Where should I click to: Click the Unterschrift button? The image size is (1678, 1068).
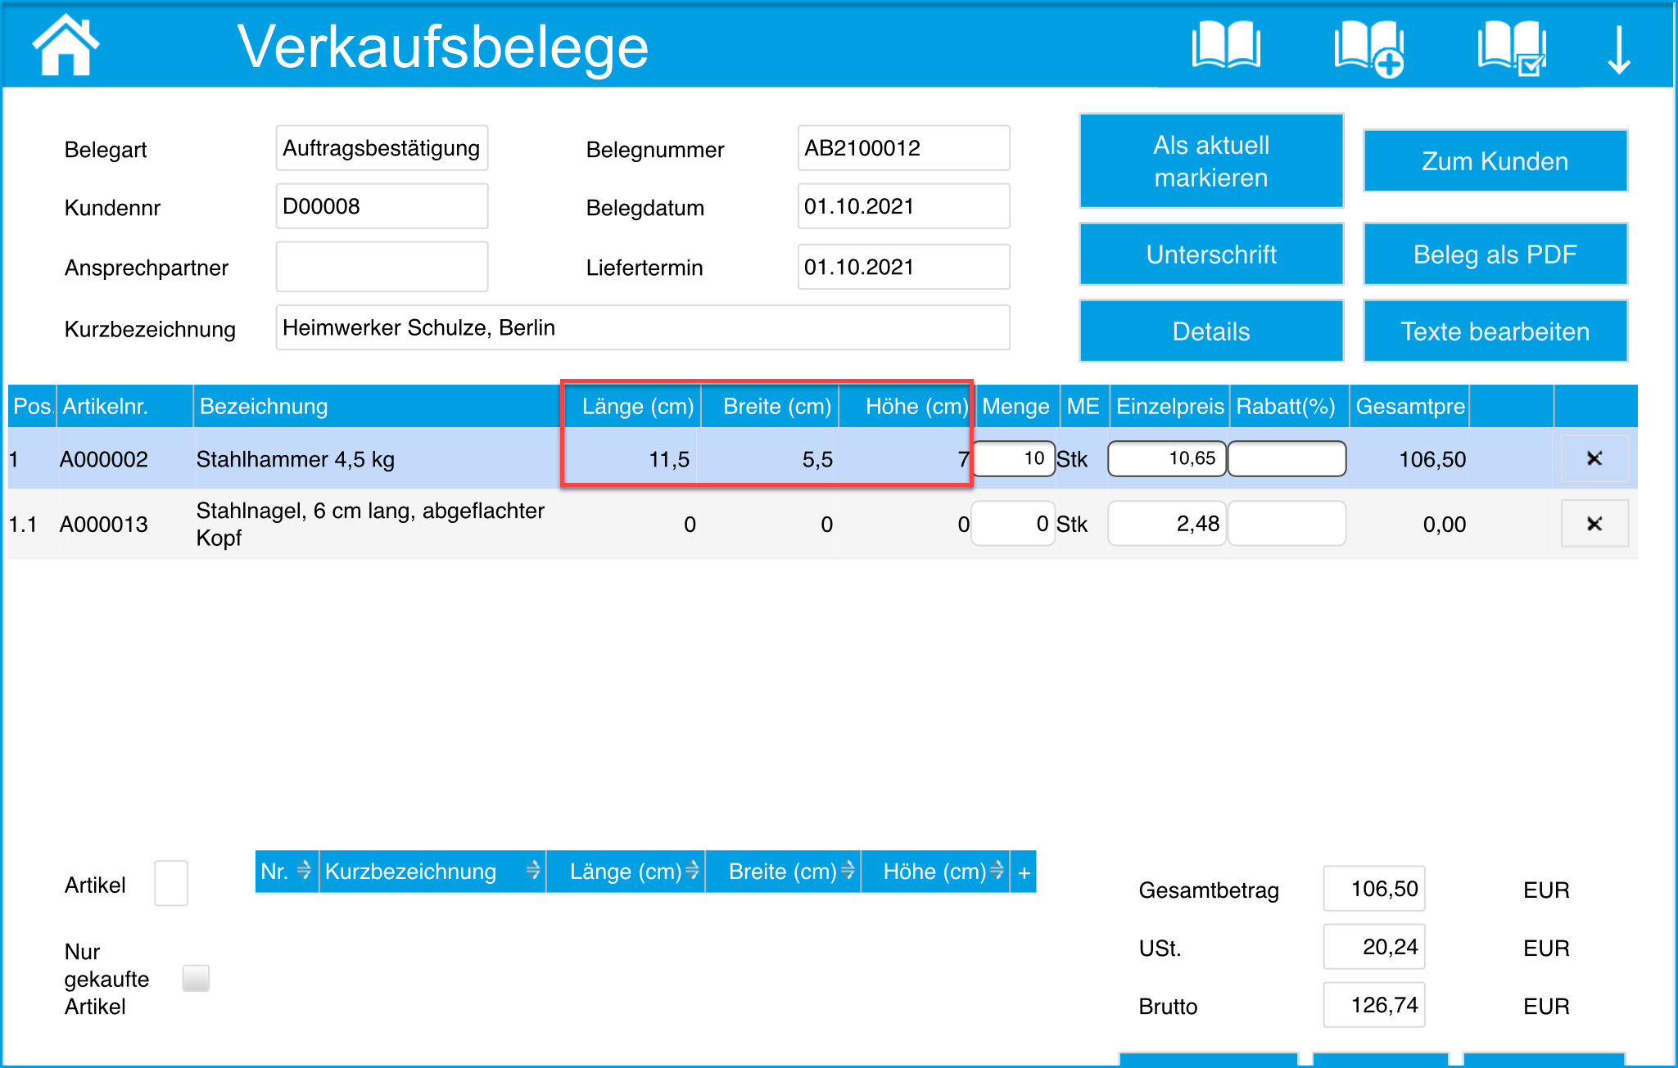pyautogui.click(x=1210, y=255)
